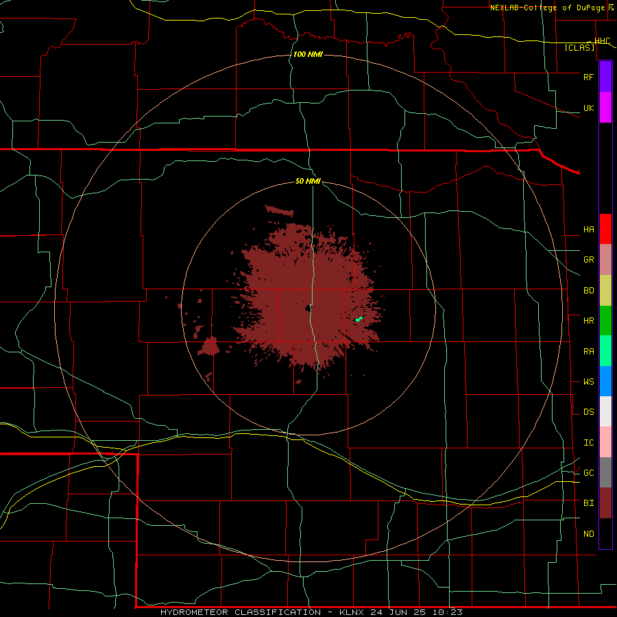The height and width of the screenshot is (617, 617).
Task: Click the magenta UK color swatch
Action: click(605, 107)
